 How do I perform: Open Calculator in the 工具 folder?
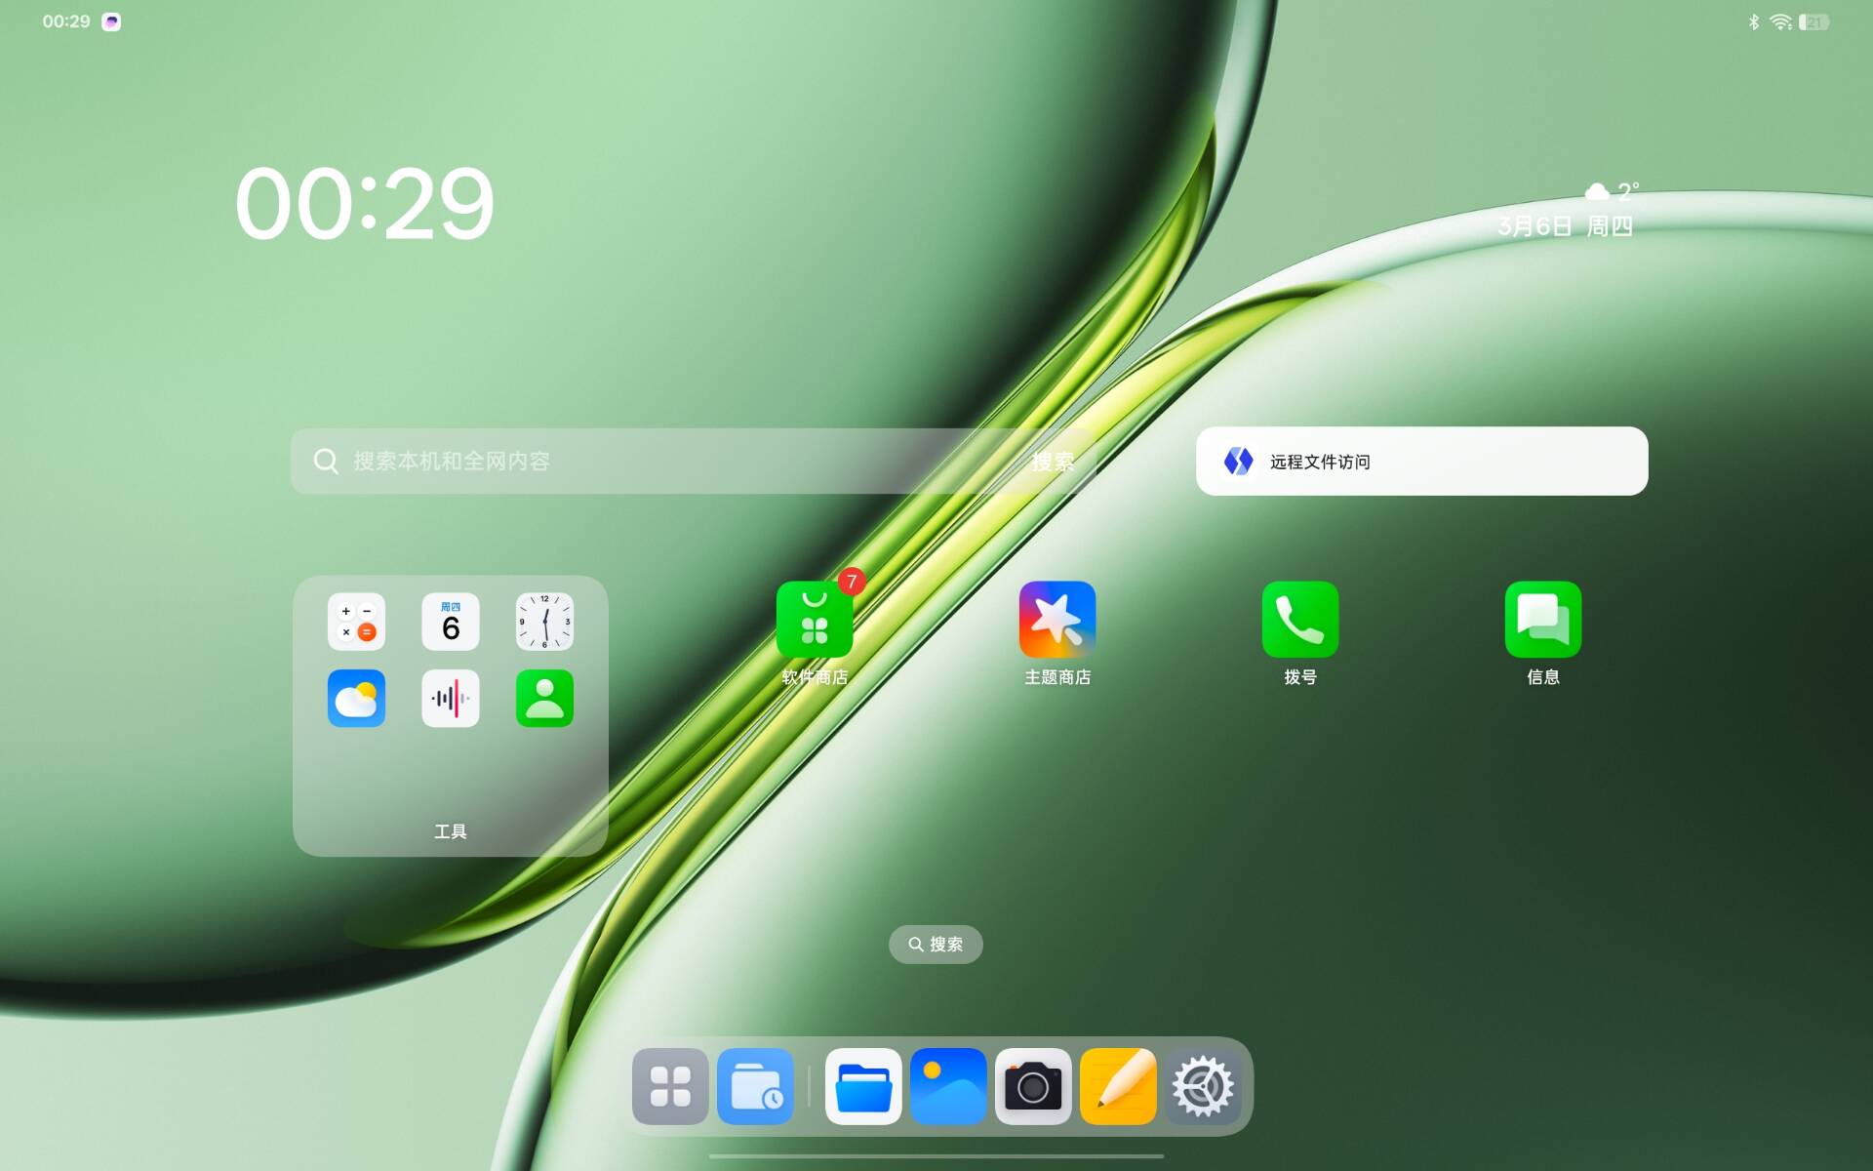pyautogui.click(x=356, y=622)
